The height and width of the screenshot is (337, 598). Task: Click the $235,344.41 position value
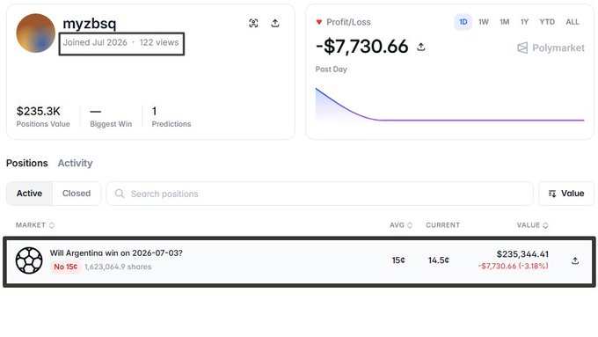coord(522,254)
